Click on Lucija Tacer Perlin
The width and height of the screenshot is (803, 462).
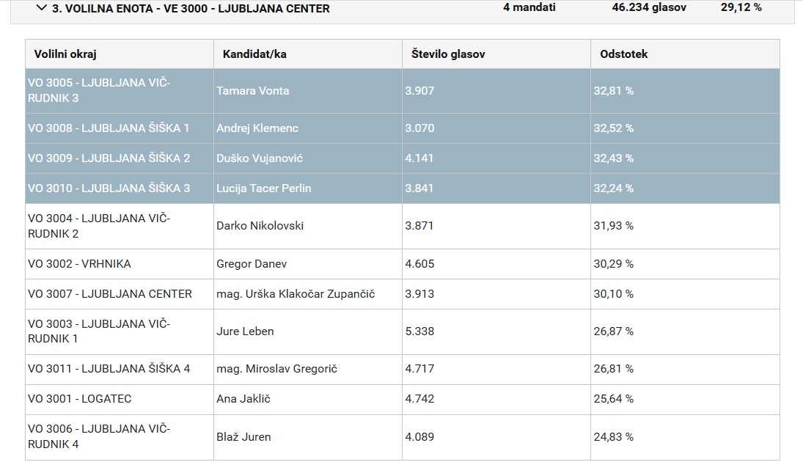pos(264,188)
